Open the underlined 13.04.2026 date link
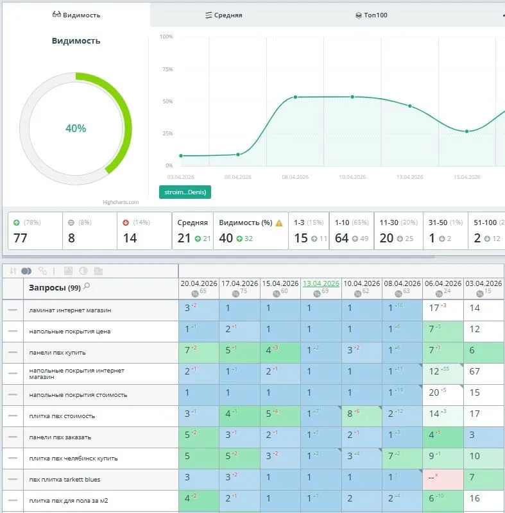 click(320, 283)
